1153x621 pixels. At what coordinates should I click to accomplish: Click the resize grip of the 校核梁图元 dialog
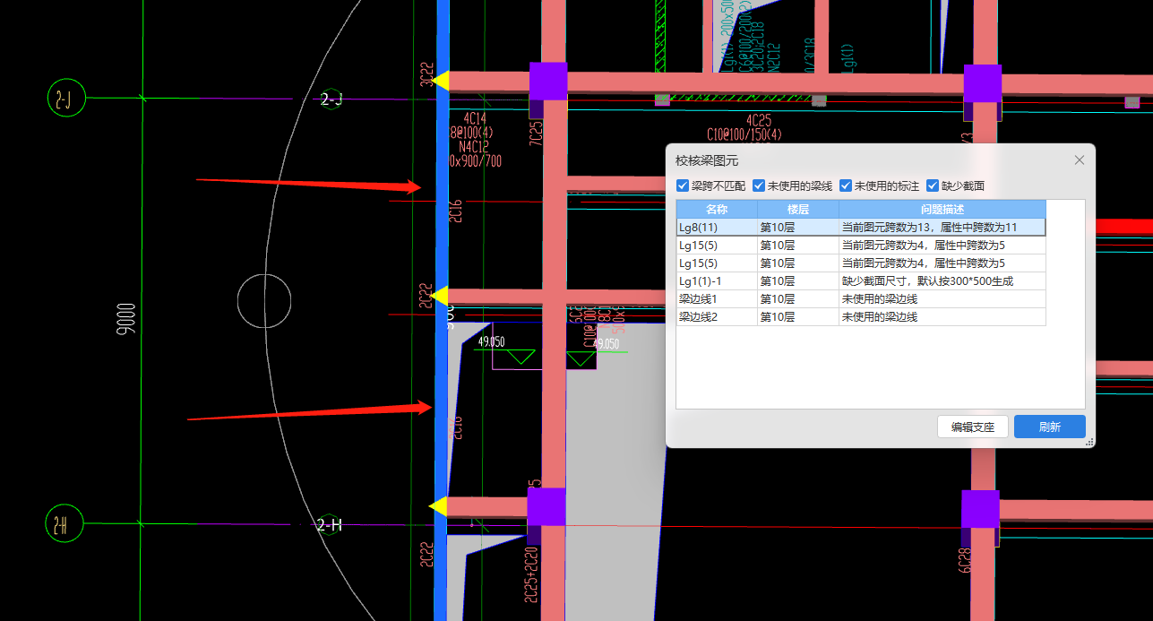click(x=1089, y=442)
